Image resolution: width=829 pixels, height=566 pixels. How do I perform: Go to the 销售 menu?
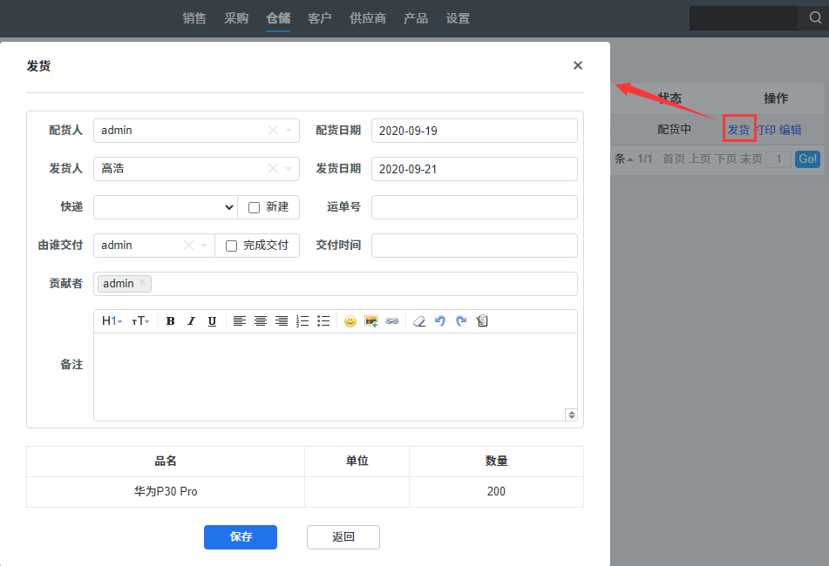click(194, 18)
